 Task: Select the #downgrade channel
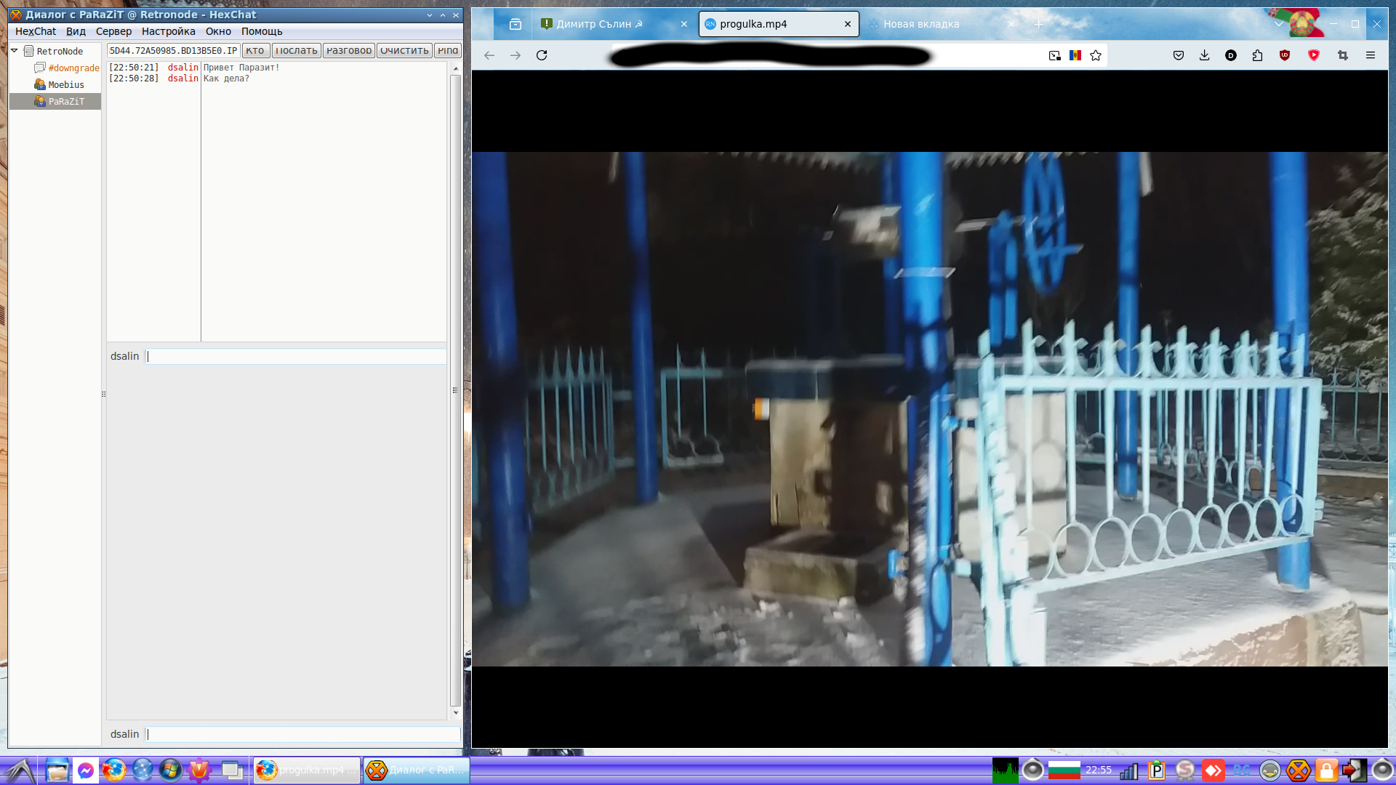point(73,68)
